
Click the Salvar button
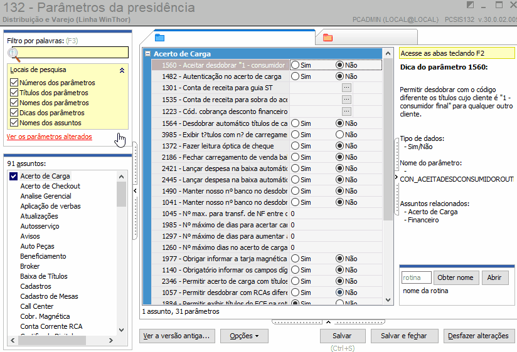(x=343, y=336)
